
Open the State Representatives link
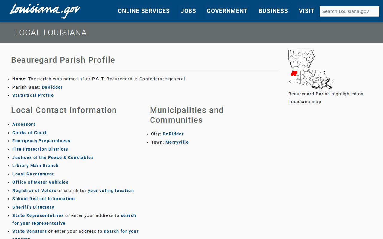coord(38,215)
